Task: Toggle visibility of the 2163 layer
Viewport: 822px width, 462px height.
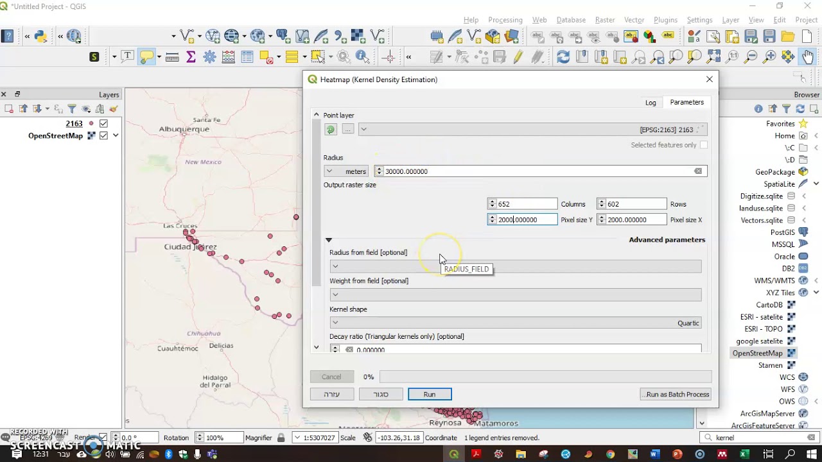Action: [x=103, y=123]
